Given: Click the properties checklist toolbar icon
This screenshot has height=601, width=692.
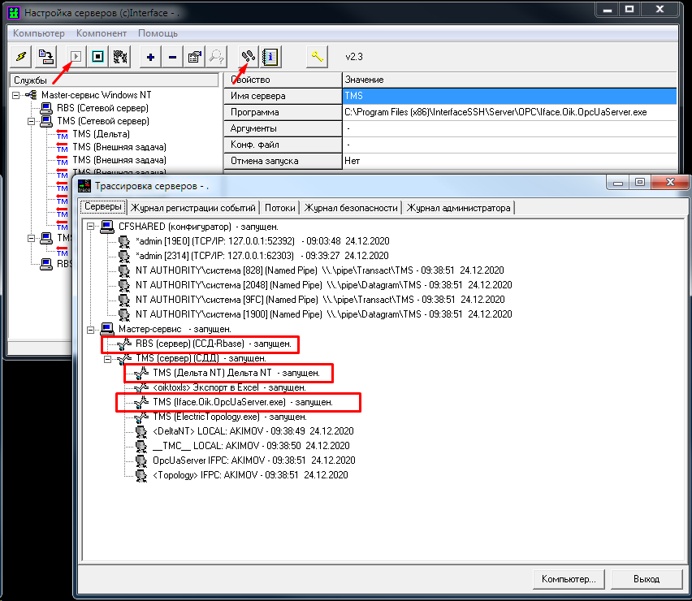Looking at the screenshot, I should (194, 57).
